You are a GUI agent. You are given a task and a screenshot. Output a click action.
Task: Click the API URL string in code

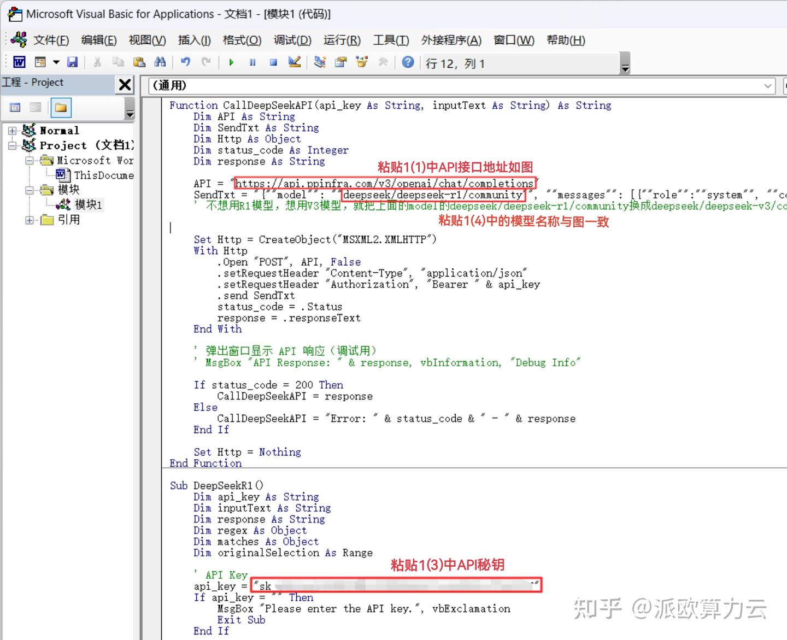coord(384,184)
